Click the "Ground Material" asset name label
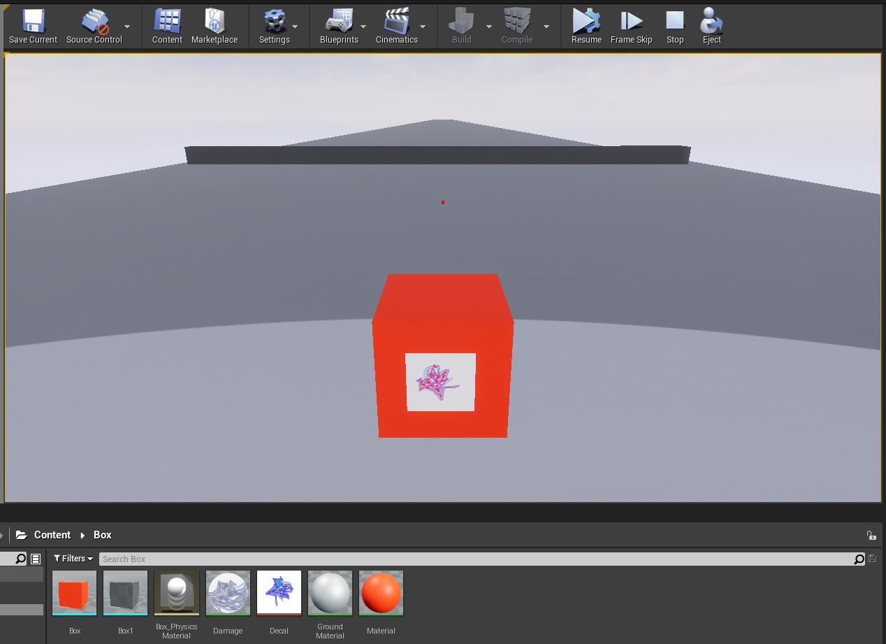The width and height of the screenshot is (886, 644). tap(330, 631)
